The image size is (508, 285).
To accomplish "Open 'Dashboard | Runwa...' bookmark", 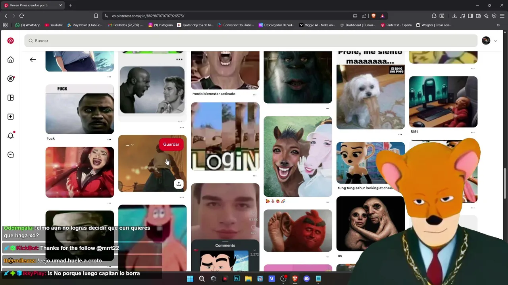I will click(x=358, y=25).
